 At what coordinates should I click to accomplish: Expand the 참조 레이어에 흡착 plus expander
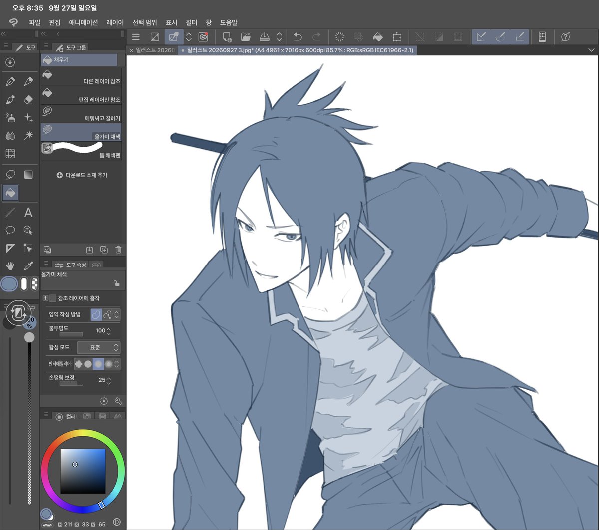click(x=45, y=298)
